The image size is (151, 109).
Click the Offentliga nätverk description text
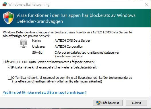pos(72,79)
